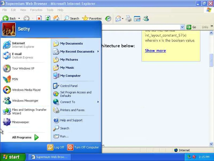Click the Show more link
Viewport: 214px width, 161px height.
coord(155,50)
